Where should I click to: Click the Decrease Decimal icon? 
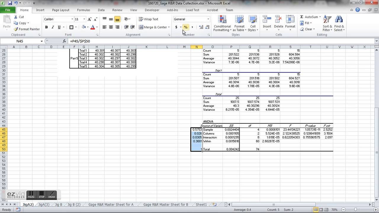point(208,27)
